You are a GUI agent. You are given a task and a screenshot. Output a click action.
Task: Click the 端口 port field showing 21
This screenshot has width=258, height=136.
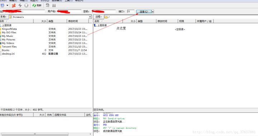tap(131, 11)
